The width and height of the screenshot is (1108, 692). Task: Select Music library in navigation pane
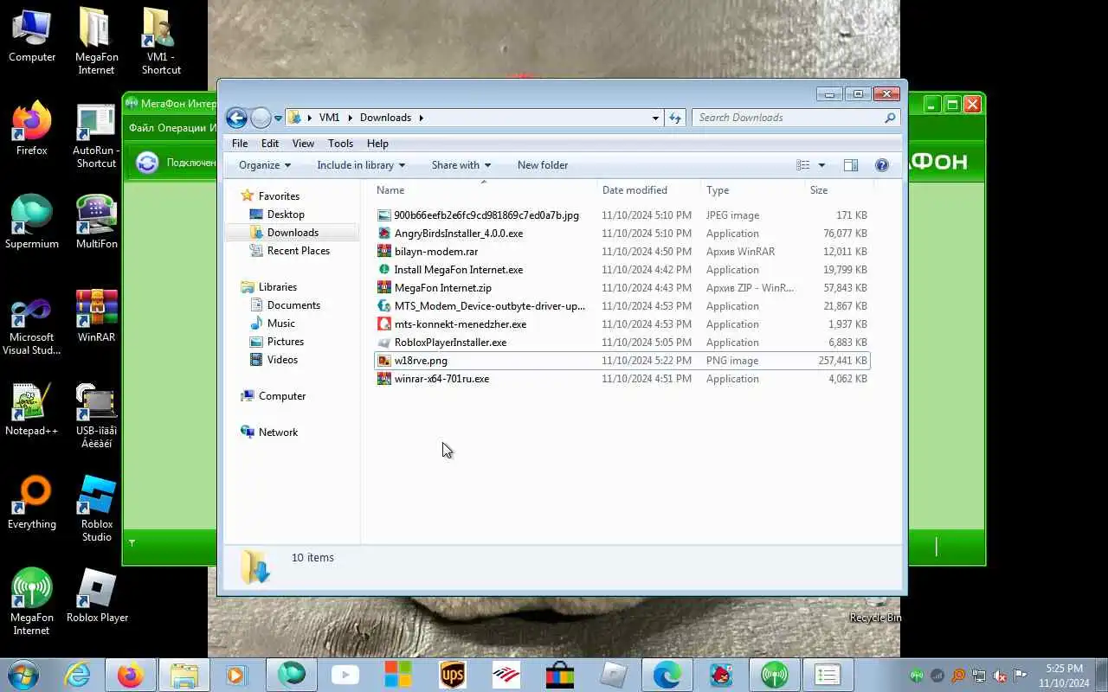click(x=280, y=324)
